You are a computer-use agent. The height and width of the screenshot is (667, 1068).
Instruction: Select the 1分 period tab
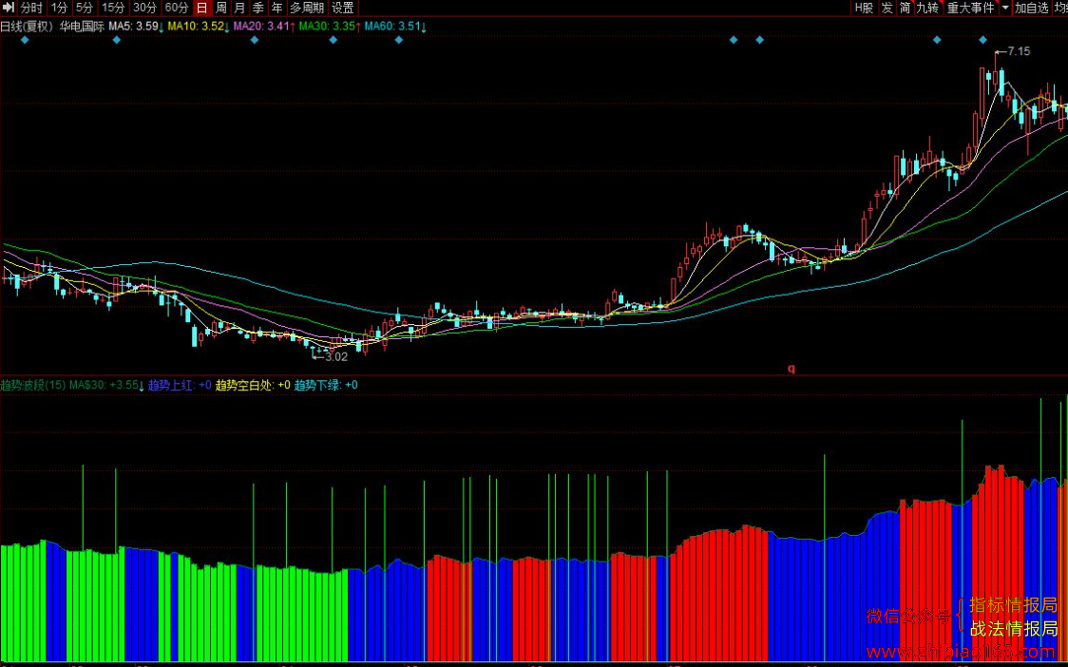(x=59, y=8)
